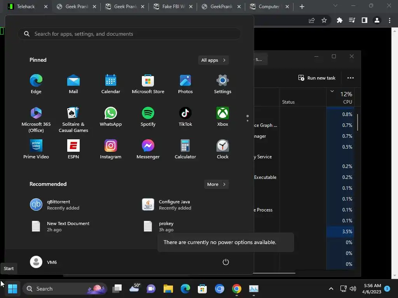This screenshot has height=298, width=398.
Task: Open the Messenger app
Action: tap(148, 149)
